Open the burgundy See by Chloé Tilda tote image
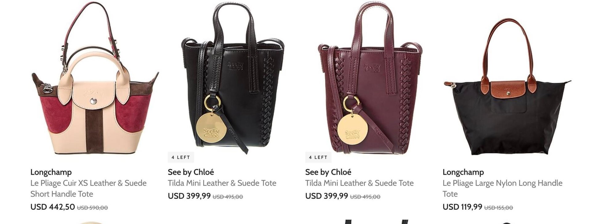 (x=370, y=78)
